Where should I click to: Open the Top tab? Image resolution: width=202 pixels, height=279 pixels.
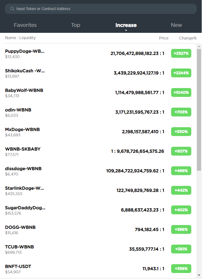[x=76, y=25]
